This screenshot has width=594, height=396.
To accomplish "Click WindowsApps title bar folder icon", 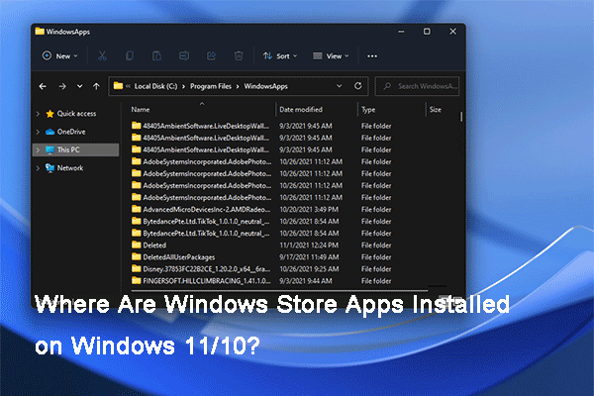I will (40, 31).
